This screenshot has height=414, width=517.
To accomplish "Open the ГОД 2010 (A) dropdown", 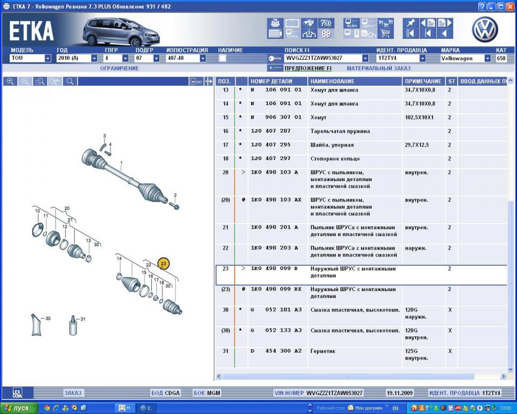I will tap(94, 58).
